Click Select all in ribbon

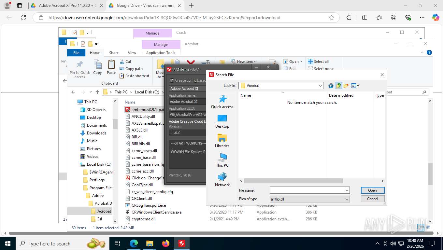[x=318, y=62]
